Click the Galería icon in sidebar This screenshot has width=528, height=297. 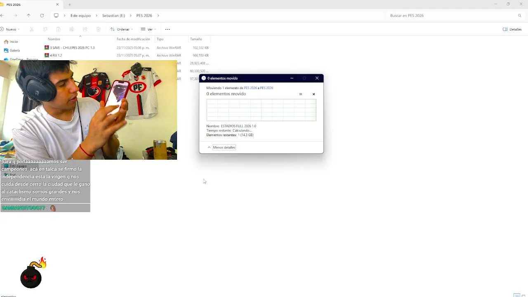(x=6, y=50)
